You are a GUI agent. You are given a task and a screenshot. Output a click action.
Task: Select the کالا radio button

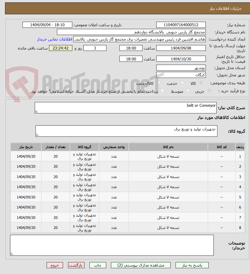(201, 83)
